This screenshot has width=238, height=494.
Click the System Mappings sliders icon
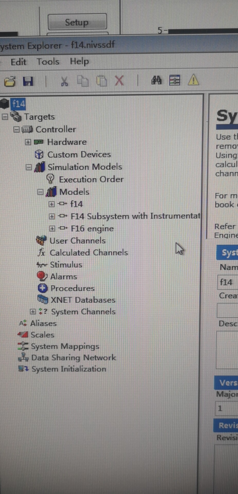(23, 346)
